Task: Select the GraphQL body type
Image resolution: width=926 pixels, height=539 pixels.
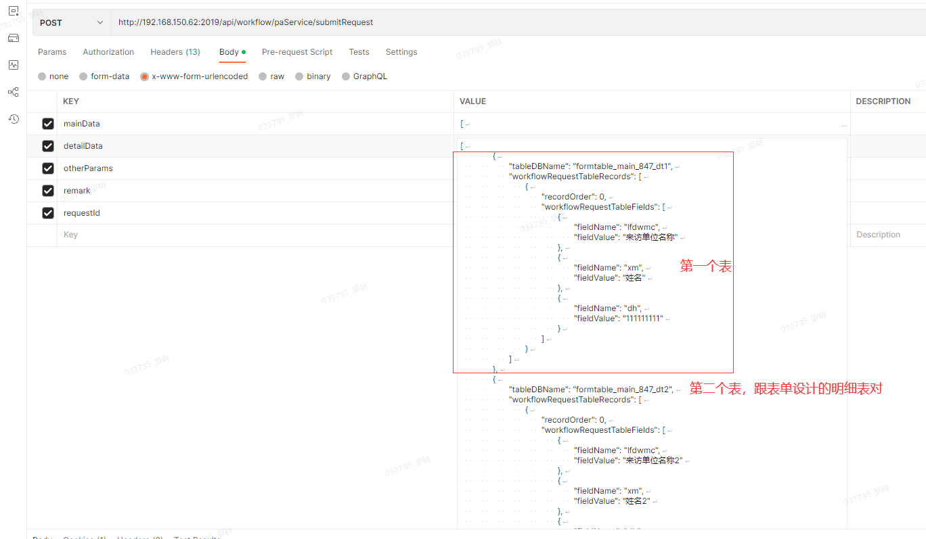Action: 346,76
